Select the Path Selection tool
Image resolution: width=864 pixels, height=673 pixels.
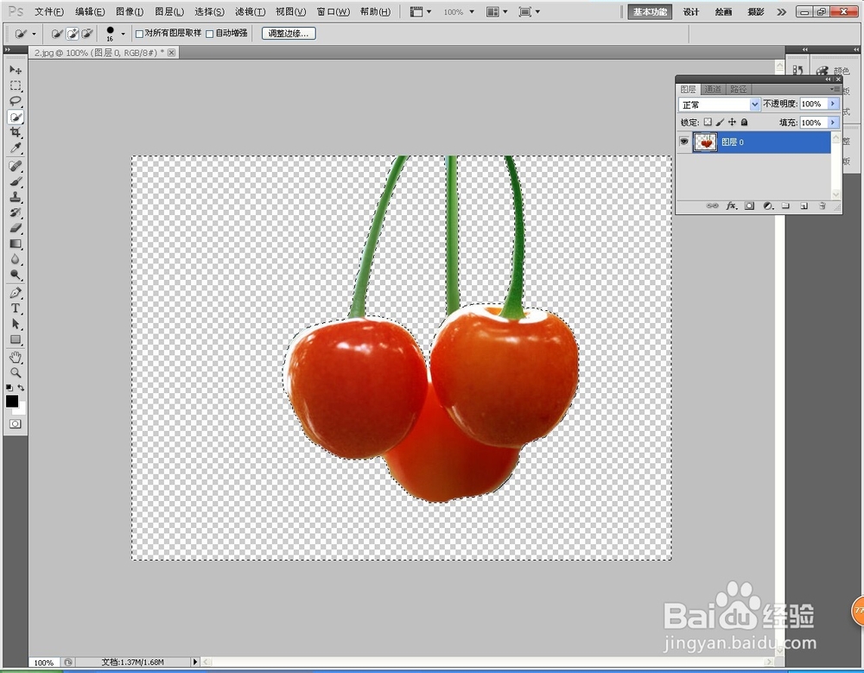16,324
